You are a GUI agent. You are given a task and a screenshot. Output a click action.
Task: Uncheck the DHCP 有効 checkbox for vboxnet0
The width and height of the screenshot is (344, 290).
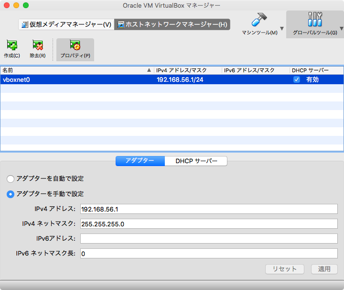(297, 79)
